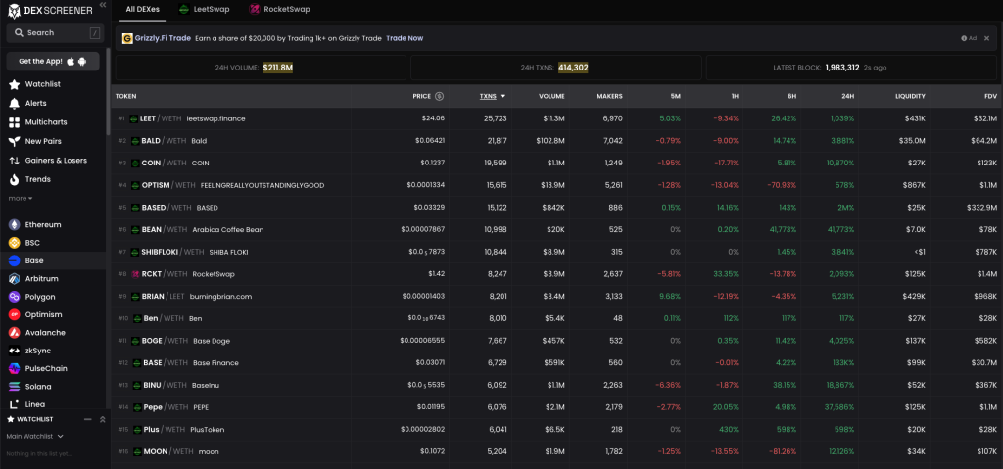This screenshot has width=1003, height=469.
Task: Open the SHIBFLOKI / WETH pair row
Action: [556, 252]
